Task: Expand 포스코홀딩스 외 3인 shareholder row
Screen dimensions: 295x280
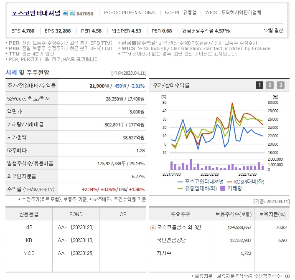Action: pos(153,228)
